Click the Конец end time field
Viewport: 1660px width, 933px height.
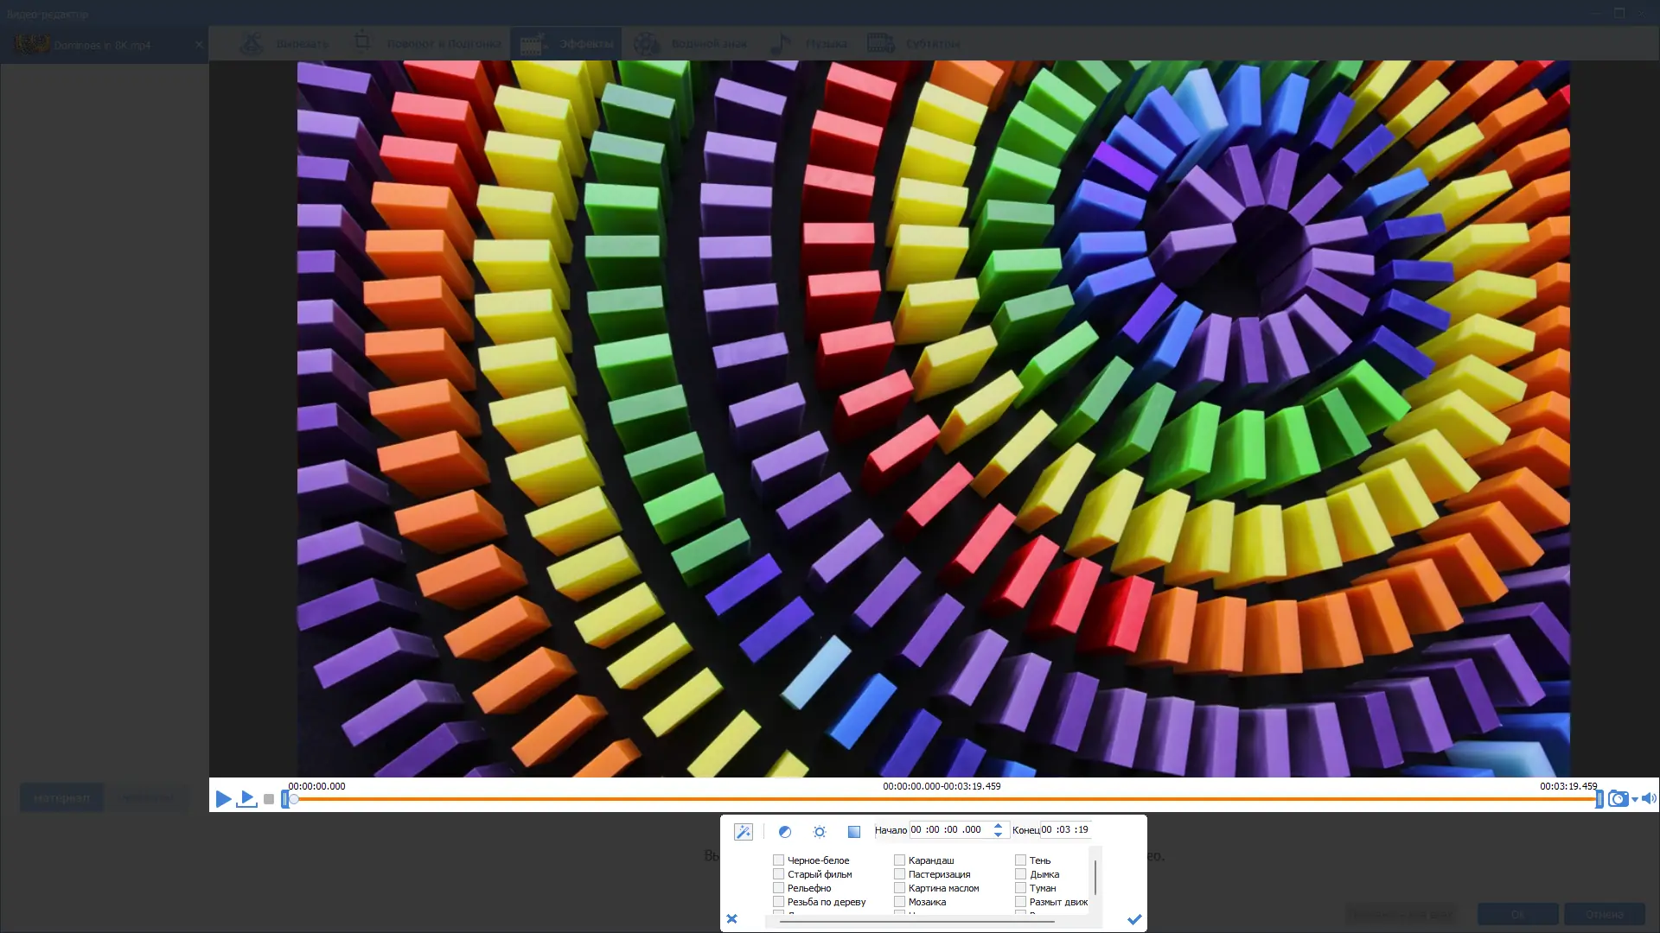(1065, 830)
